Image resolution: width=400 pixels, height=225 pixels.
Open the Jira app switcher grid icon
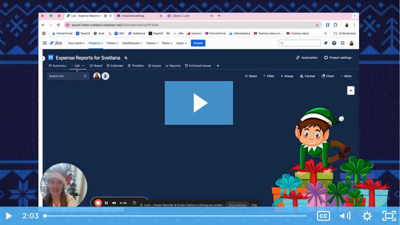coord(44,43)
